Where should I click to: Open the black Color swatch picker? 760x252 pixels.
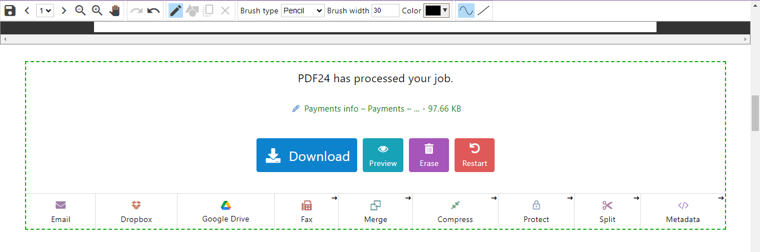pos(436,11)
